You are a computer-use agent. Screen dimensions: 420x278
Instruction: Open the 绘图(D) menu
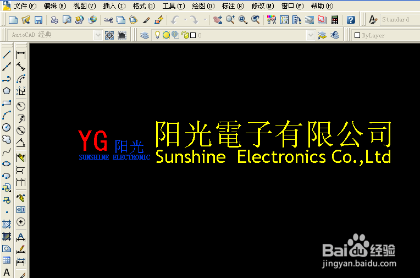pos(203,6)
